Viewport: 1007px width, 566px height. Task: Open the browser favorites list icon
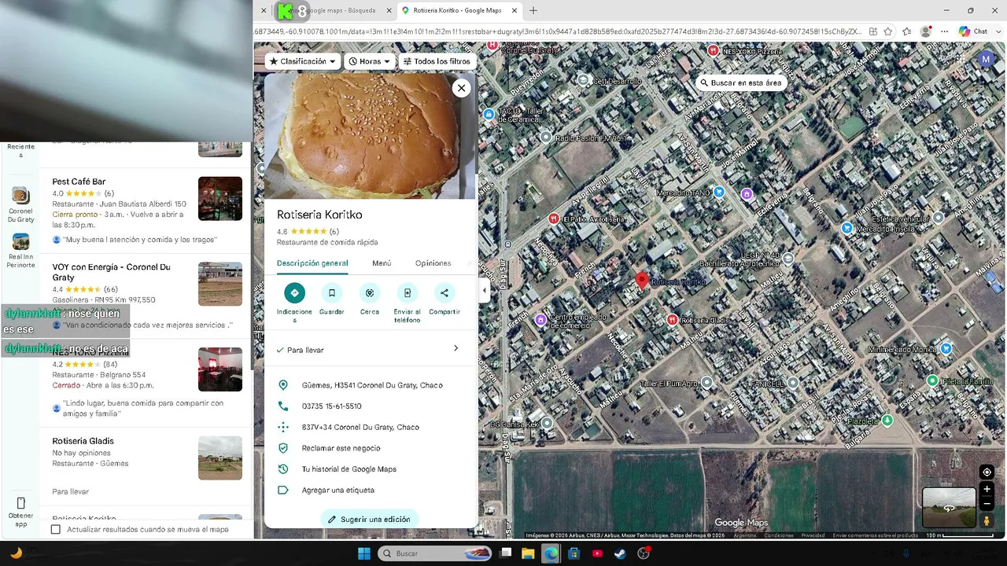[907, 31]
